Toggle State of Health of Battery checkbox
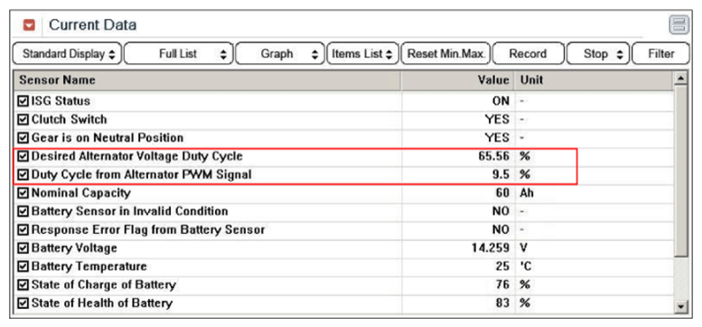Viewport: 702px width, 327px height. click(23, 304)
